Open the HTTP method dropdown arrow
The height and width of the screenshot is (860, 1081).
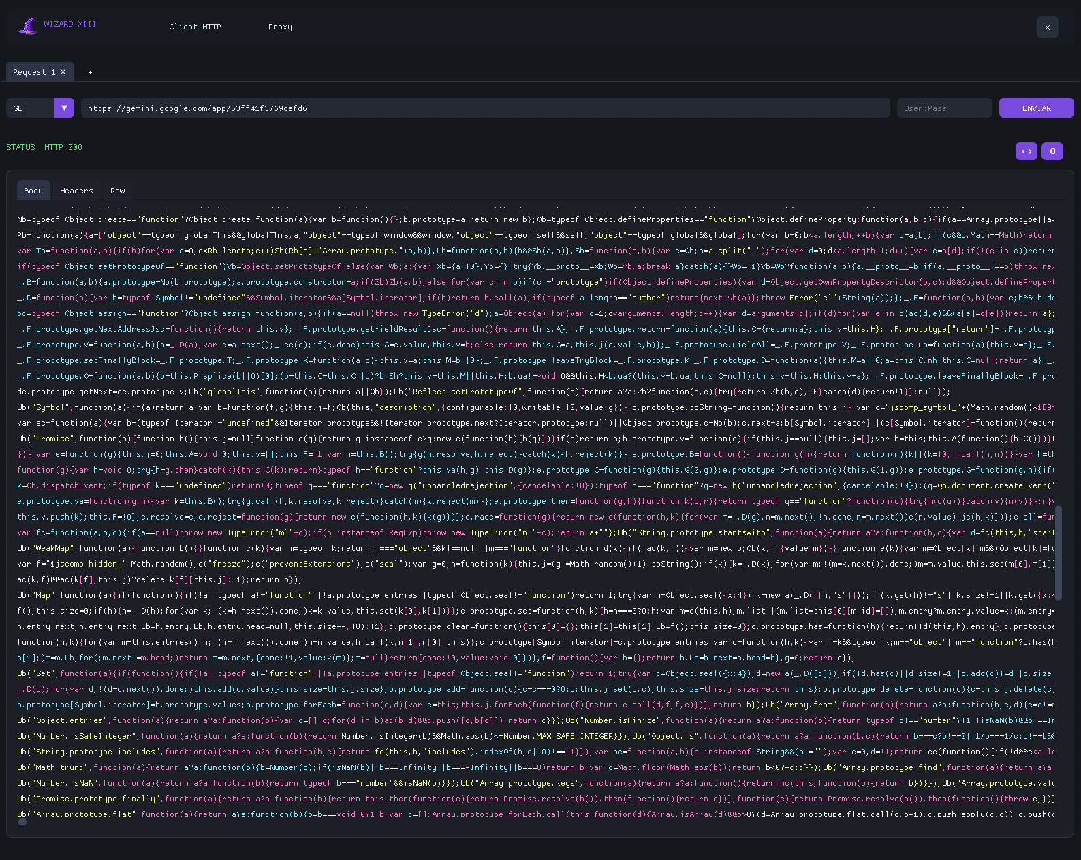coord(64,108)
